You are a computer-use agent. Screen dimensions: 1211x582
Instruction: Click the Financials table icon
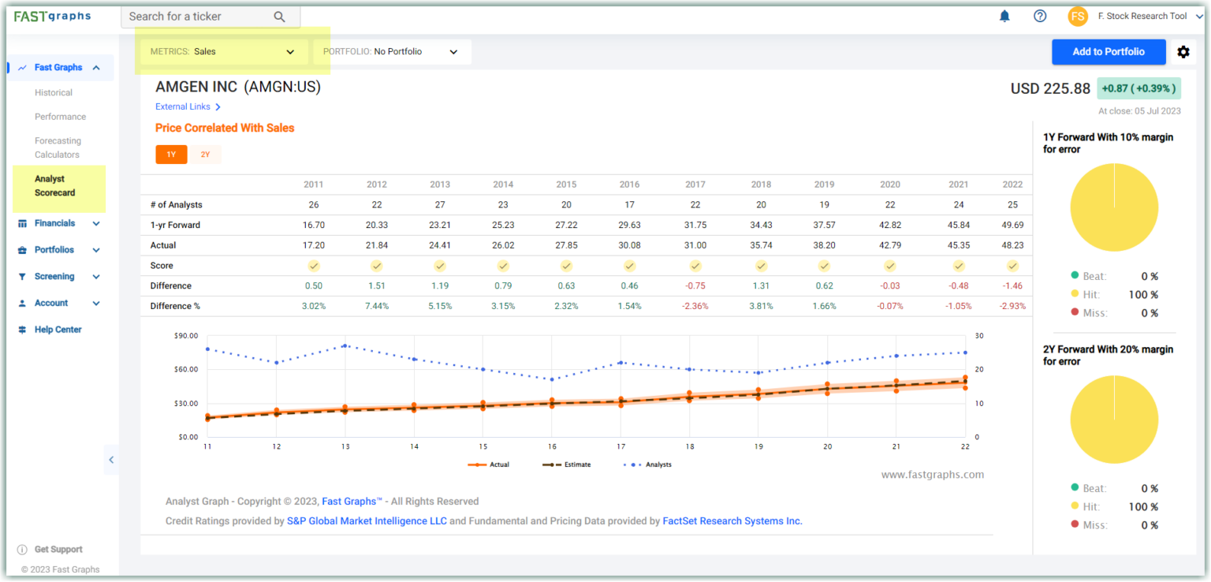coord(22,224)
